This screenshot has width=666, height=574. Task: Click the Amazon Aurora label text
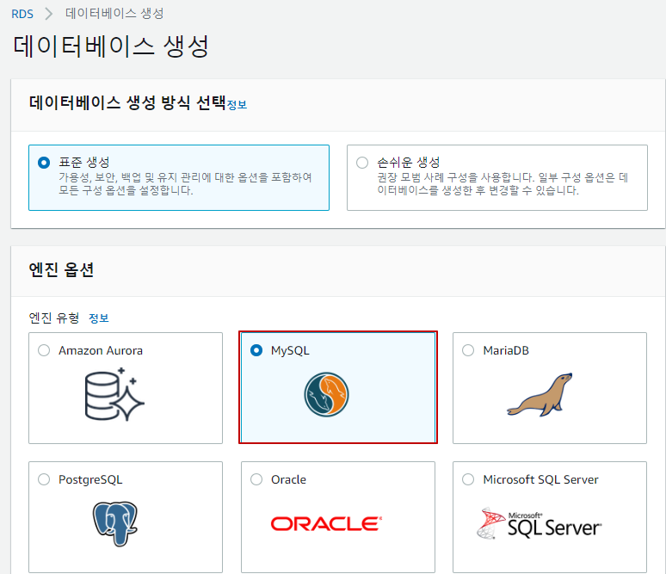tap(101, 350)
